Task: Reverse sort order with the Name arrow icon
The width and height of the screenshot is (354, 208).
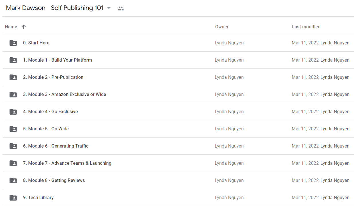Action: point(24,27)
